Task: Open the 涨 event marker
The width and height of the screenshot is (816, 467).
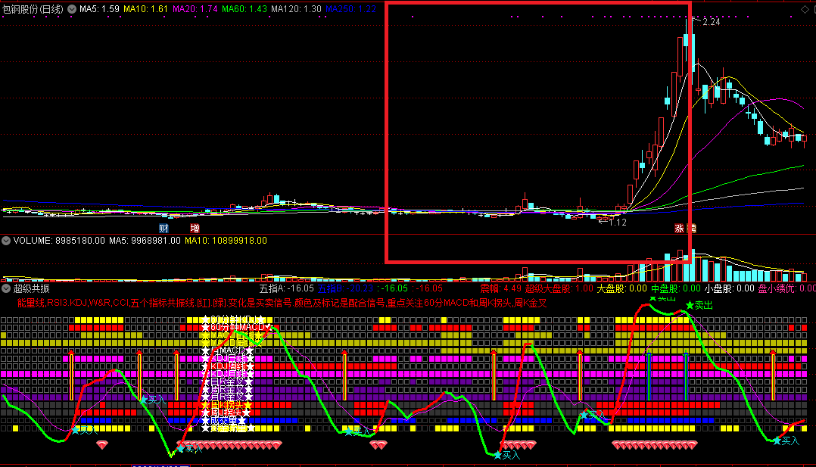Action: click(679, 228)
